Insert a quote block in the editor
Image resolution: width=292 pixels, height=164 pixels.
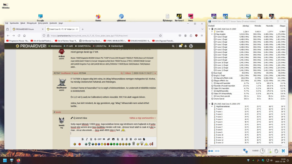[x=104, y=139]
